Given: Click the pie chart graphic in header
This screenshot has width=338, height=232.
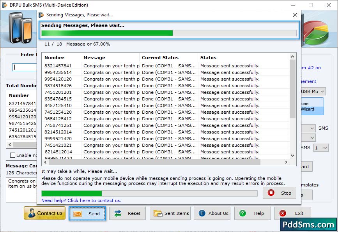Looking at the screenshot, I should click(316, 32).
